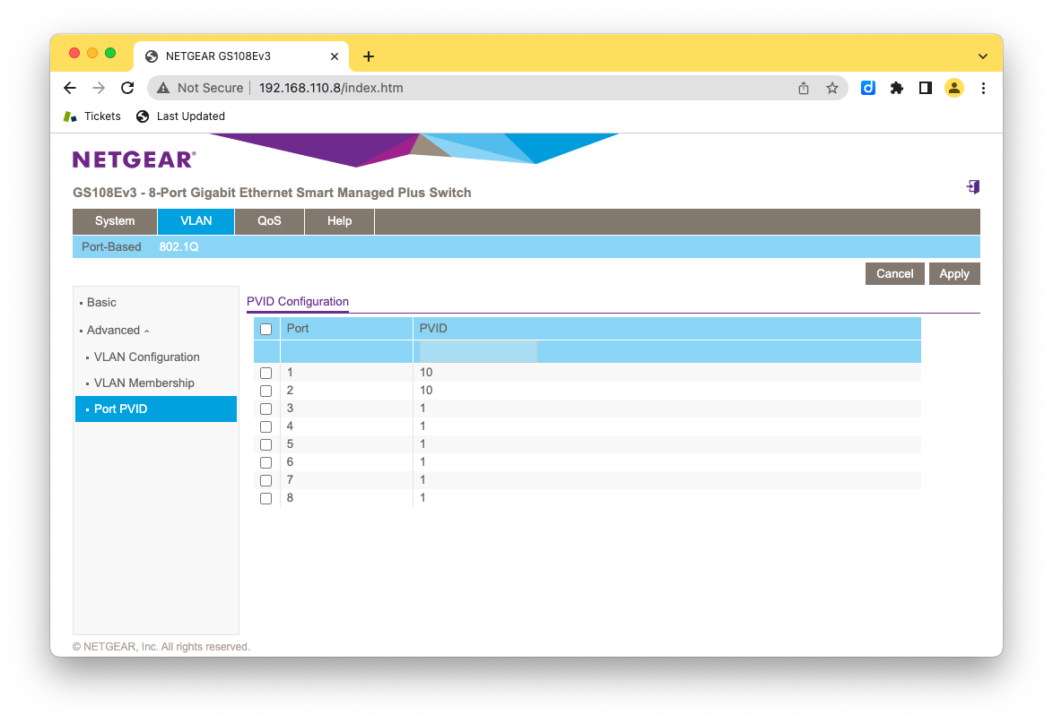
Task: Check the checkbox for port 6
Action: click(x=265, y=463)
